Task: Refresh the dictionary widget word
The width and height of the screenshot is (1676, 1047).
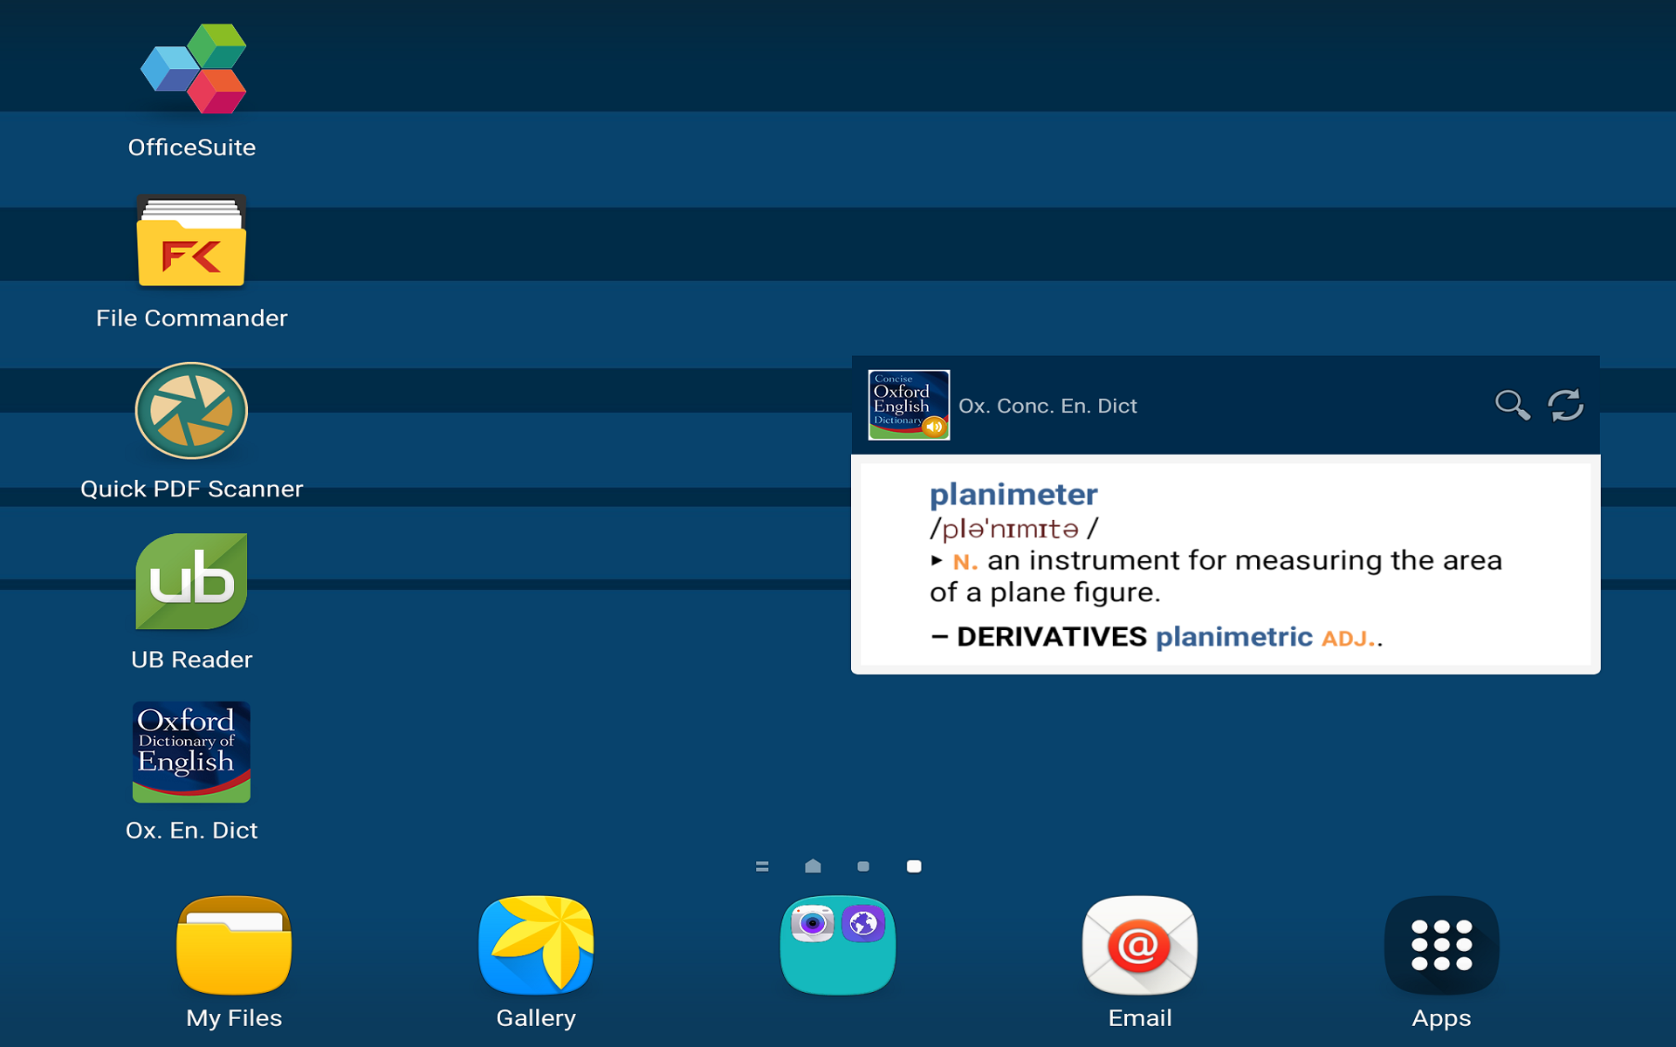Action: click(x=1566, y=405)
